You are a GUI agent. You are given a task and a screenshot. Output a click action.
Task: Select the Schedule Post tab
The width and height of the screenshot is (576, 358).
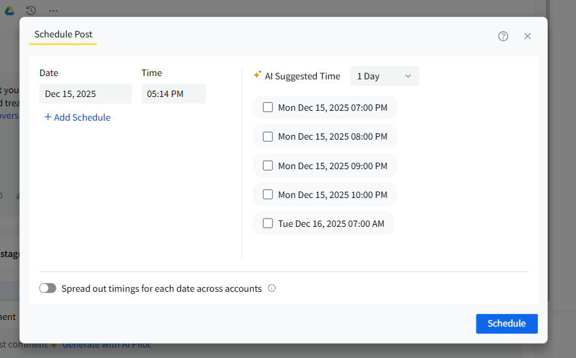(x=63, y=34)
